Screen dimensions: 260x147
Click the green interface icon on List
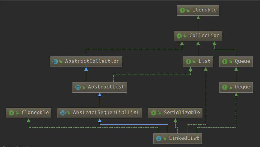pyautogui.click(x=188, y=62)
